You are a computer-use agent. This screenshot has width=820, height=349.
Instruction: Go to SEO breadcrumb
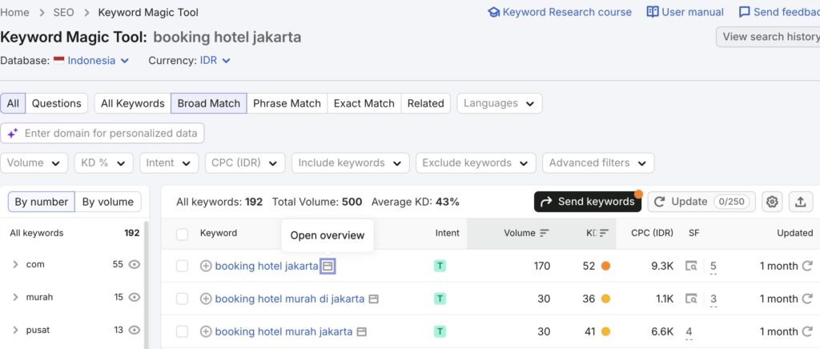click(x=63, y=12)
